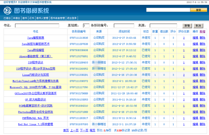
Task: Click review count 1 for Java网络编程
Action: click(x=184, y=50)
